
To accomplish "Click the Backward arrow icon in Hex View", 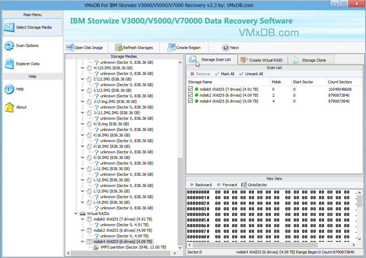I will pyautogui.click(x=192, y=185).
